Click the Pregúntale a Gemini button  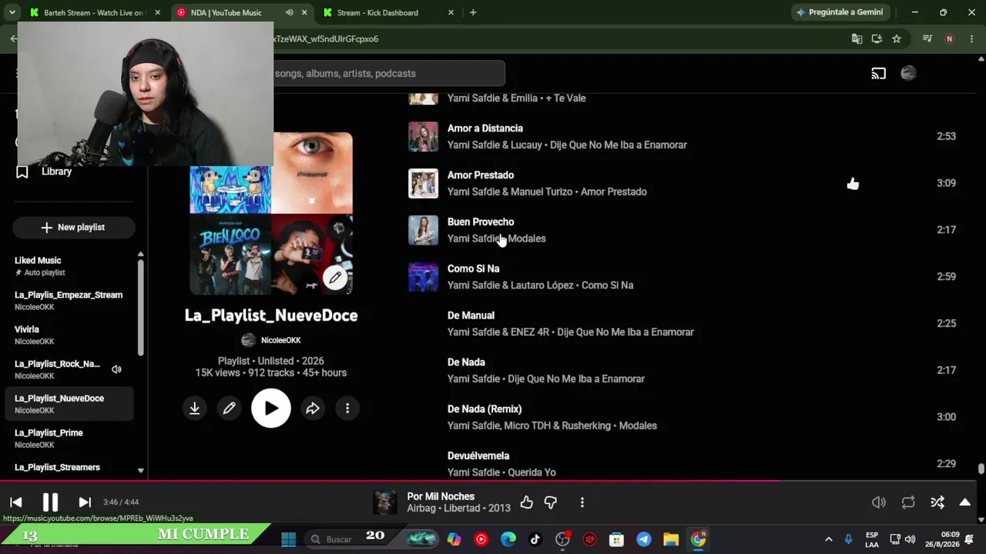[x=840, y=13]
